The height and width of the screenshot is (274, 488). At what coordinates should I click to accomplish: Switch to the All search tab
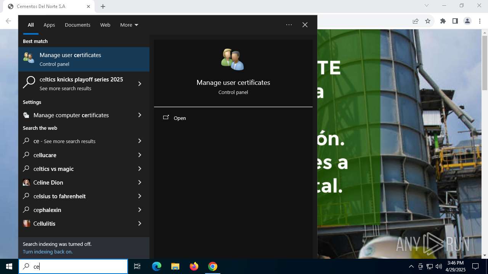(x=31, y=25)
